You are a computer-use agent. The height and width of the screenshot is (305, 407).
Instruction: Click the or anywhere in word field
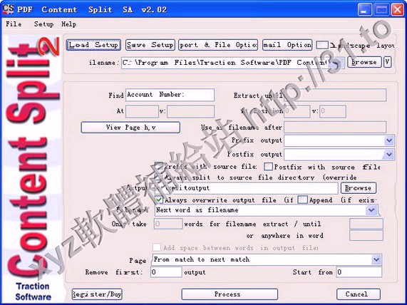(366, 236)
